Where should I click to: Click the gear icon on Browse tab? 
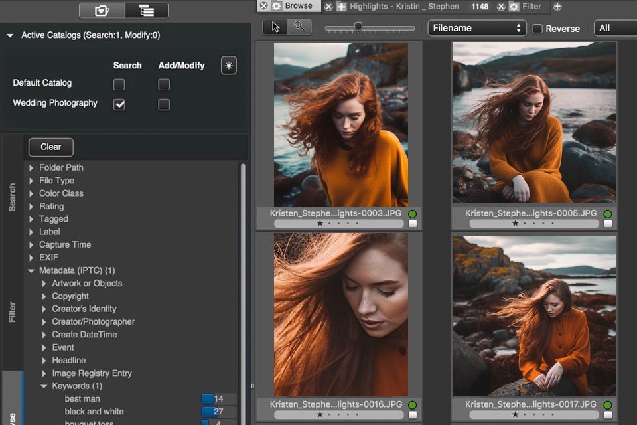click(277, 6)
